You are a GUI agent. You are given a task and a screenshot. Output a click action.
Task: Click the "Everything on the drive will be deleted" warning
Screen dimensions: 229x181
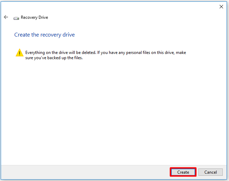(x=106, y=55)
